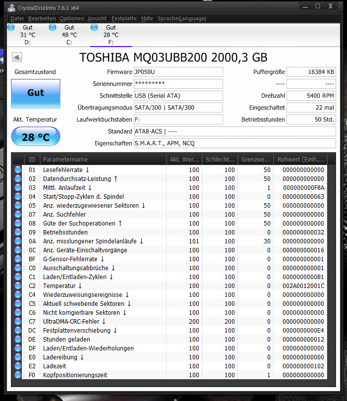The height and width of the screenshot is (401, 347).
Task: Switch to drive D: tab at 31 °C
Action: pos(28,35)
